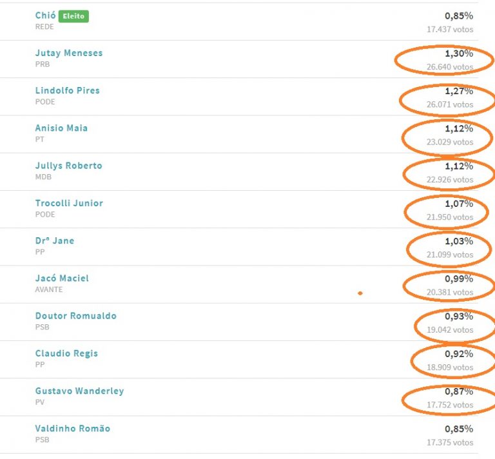Open Gustavo Wanderley candidate page
495x459 pixels.
[79, 391]
